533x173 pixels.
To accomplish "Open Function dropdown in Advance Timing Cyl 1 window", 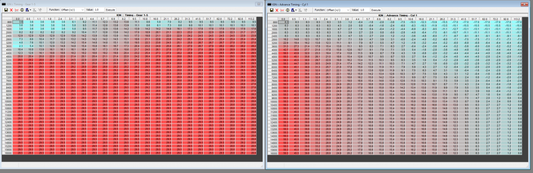I will [x=338, y=10].
